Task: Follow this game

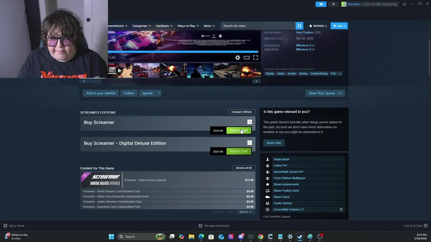Action: pyautogui.click(x=129, y=93)
